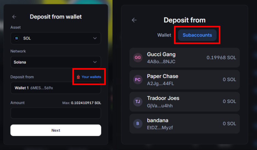
Task: Go back from Deposit from wallet panel
Action: coord(14,17)
